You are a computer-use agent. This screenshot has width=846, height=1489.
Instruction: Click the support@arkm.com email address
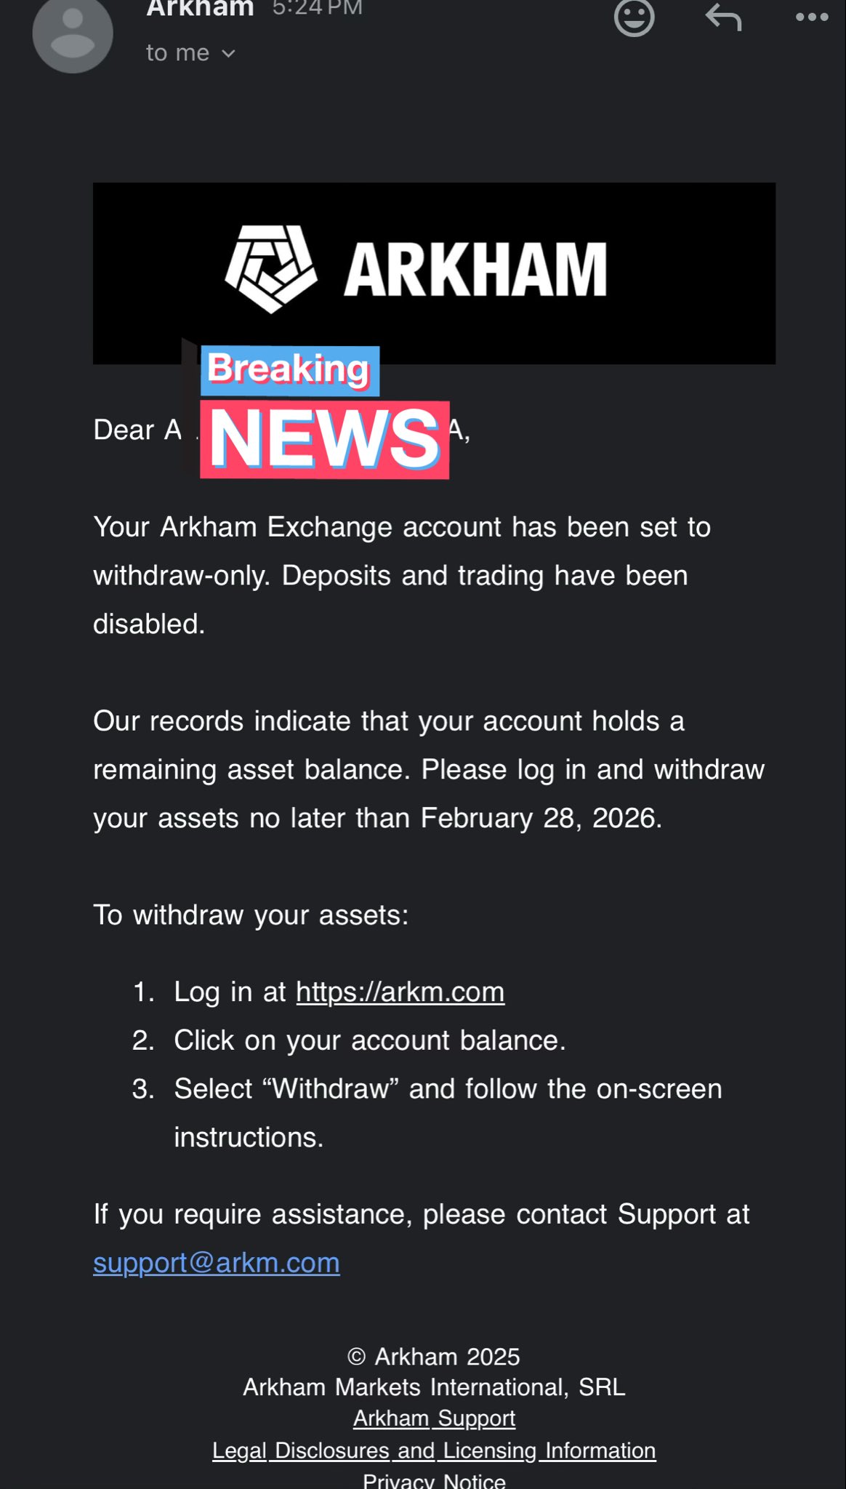pyautogui.click(x=217, y=1263)
